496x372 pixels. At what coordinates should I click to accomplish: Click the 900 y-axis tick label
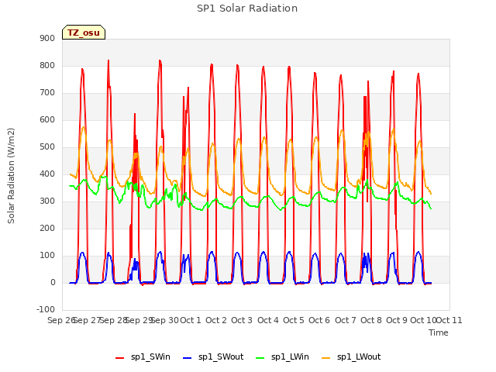click(47, 38)
